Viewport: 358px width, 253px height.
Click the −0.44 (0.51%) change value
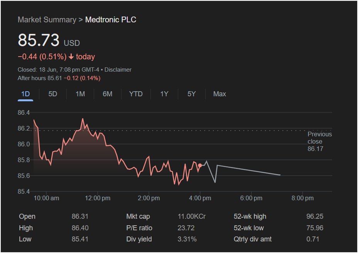point(42,57)
